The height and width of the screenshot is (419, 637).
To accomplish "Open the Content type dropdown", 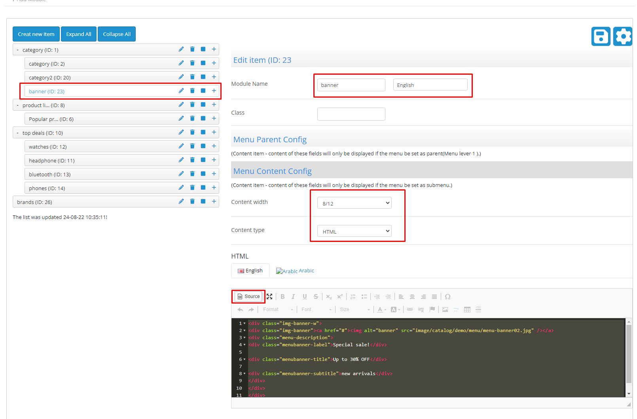I will tap(354, 231).
